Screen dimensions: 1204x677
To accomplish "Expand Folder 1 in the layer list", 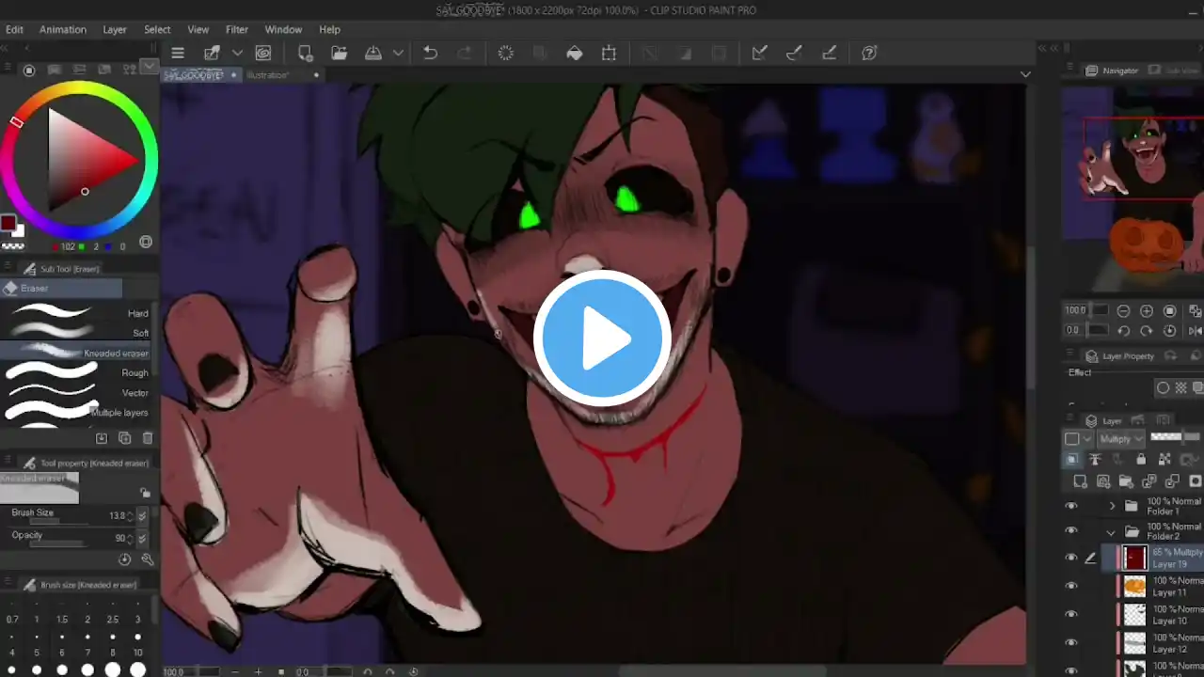I will click(x=1112, y=507).
